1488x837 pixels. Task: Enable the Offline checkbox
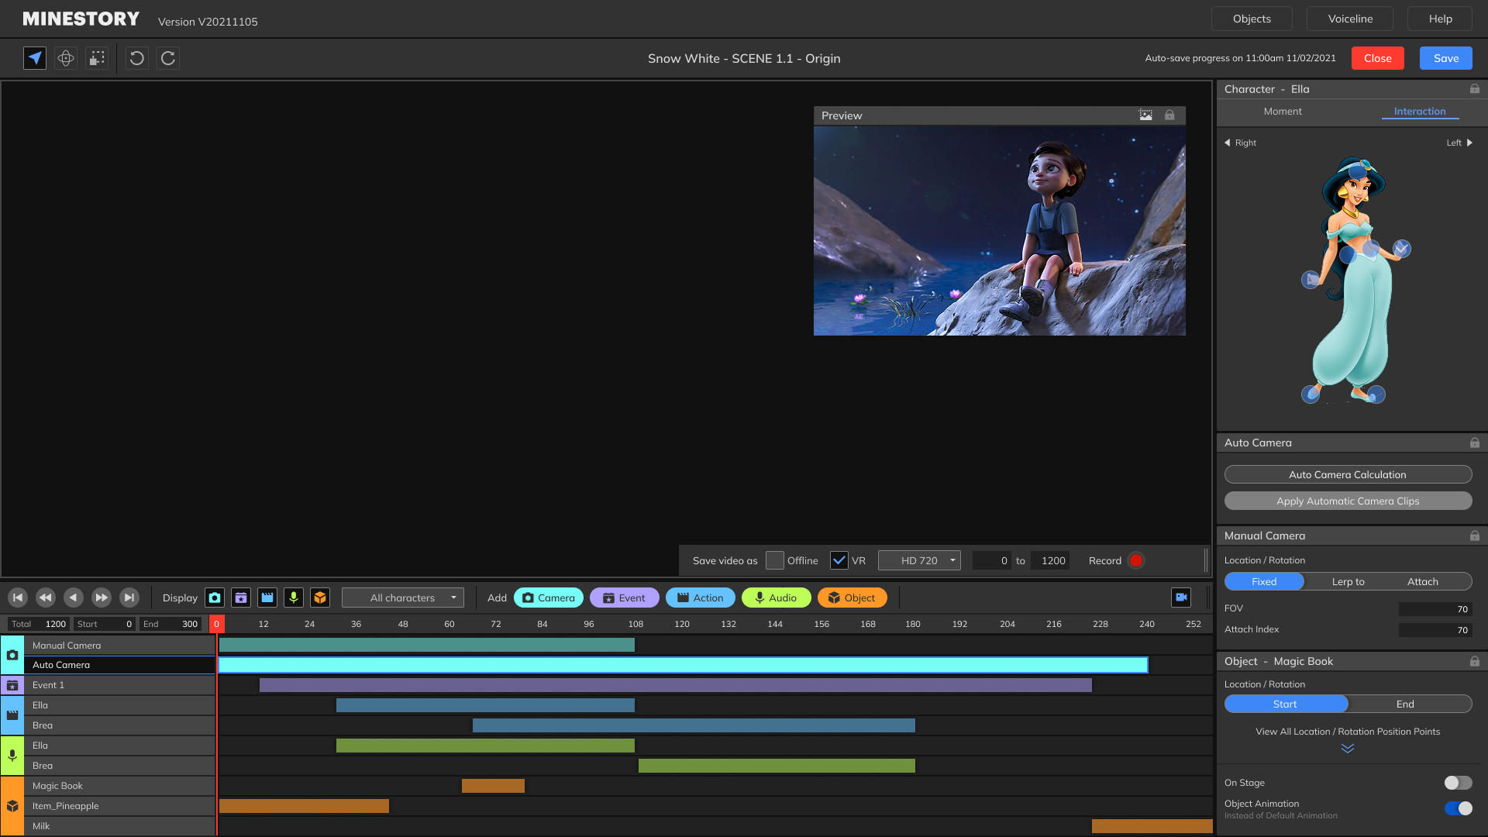[x=774, y=560]
